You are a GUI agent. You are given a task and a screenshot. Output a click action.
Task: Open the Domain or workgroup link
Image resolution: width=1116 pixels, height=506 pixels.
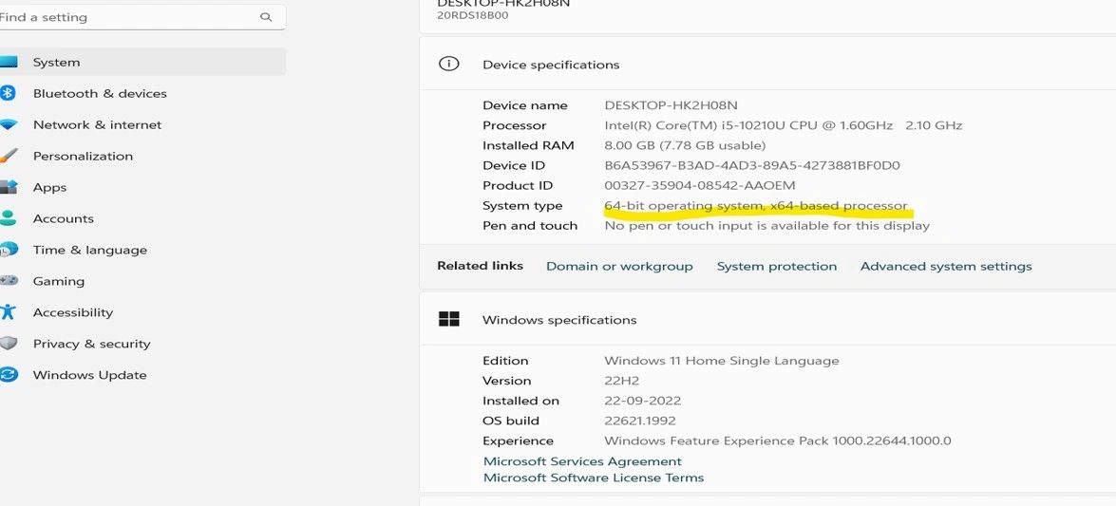619,266
